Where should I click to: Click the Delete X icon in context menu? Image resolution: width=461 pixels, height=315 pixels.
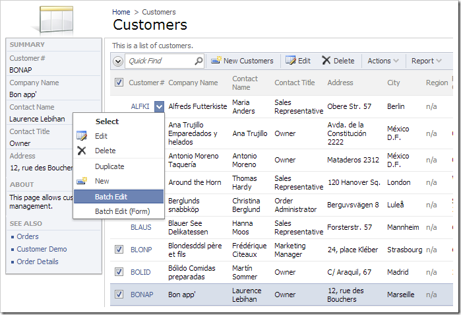point(82,151)
